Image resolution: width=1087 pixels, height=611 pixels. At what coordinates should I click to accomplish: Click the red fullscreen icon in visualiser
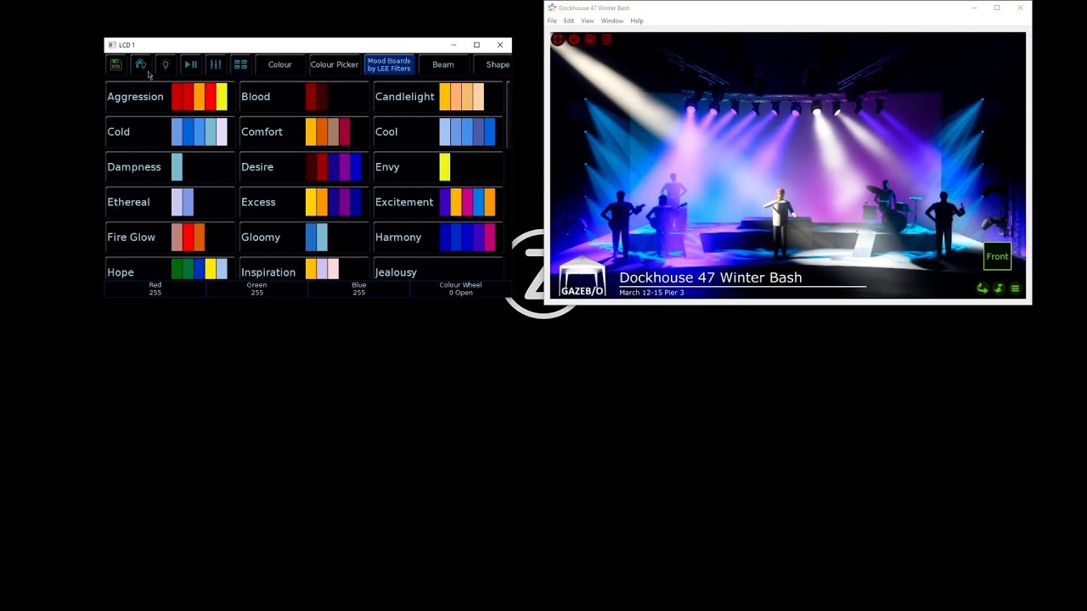pos(557,39)
